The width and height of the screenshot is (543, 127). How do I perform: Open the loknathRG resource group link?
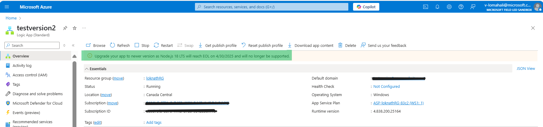pos(155,78)
